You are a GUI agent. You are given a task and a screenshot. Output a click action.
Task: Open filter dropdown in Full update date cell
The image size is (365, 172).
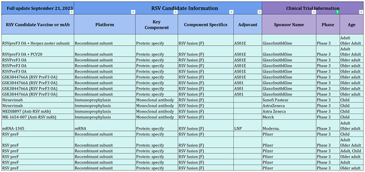[72, 12]
